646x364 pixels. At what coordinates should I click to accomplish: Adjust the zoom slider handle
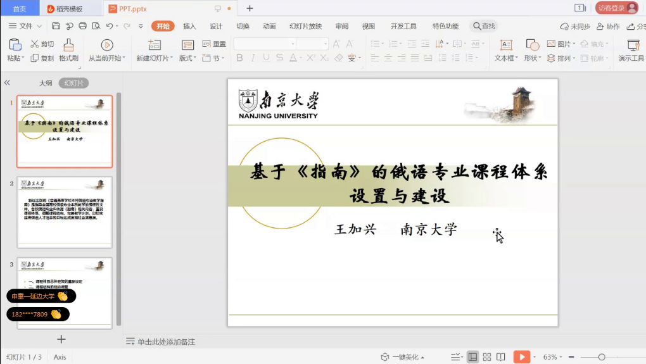click(x=602, y=357)
